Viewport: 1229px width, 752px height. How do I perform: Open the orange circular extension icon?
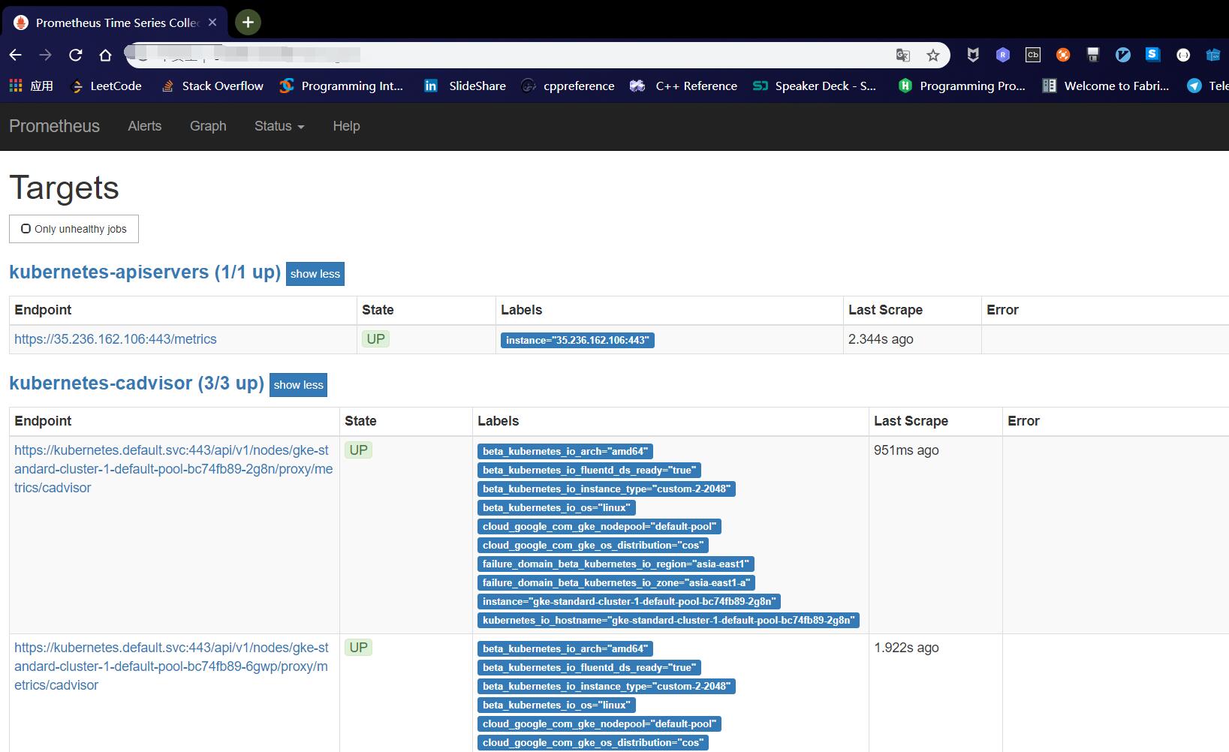pyautogui.click(x=1063, y=55)
